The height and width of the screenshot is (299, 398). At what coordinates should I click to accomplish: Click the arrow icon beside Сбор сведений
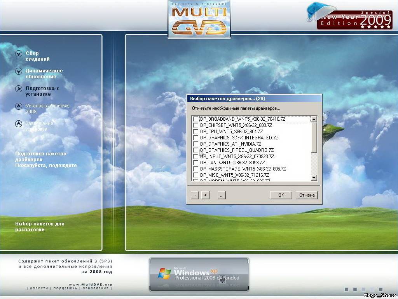[x=19, y=54]
